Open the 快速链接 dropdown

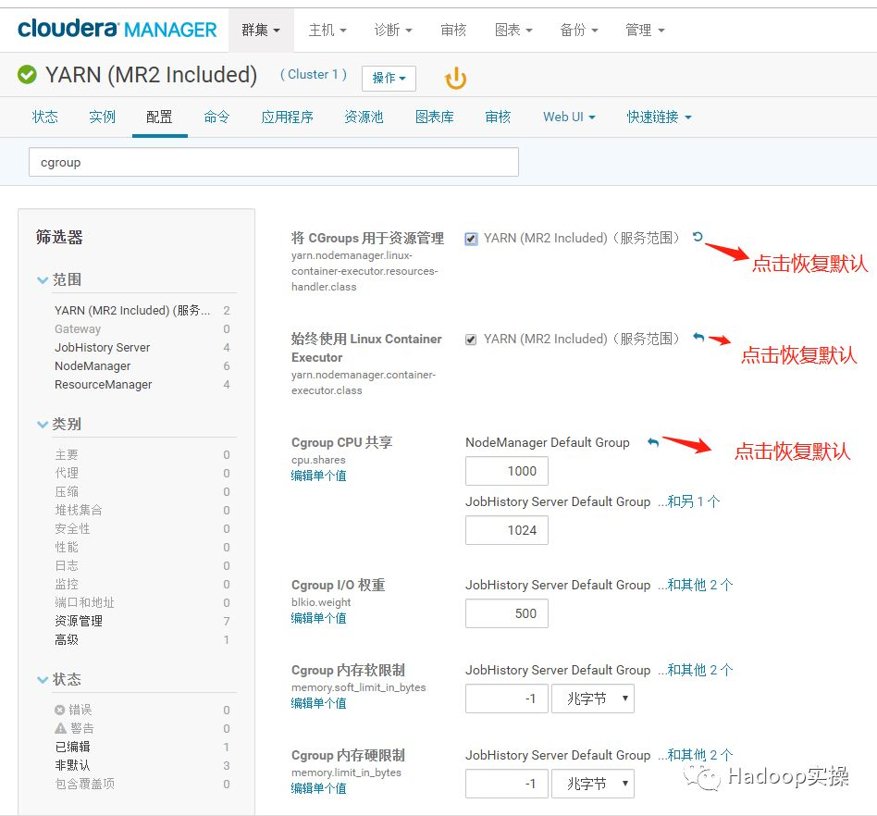[659, 117]
